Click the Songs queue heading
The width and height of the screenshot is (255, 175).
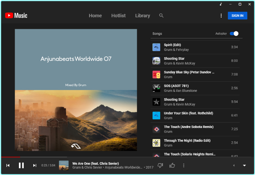click(157, 34)
